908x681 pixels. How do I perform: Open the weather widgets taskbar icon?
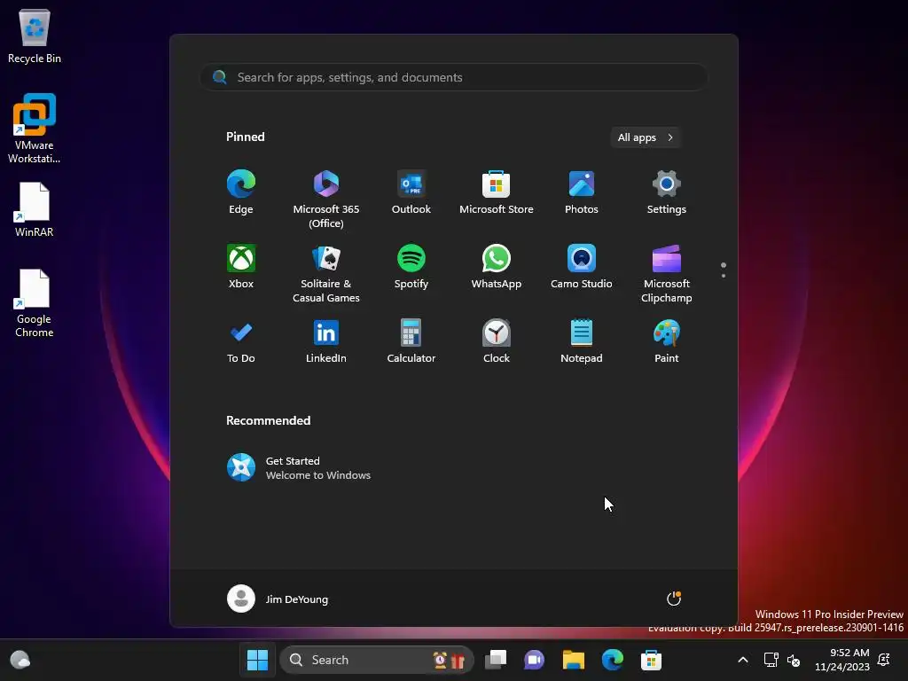(20, 660)
